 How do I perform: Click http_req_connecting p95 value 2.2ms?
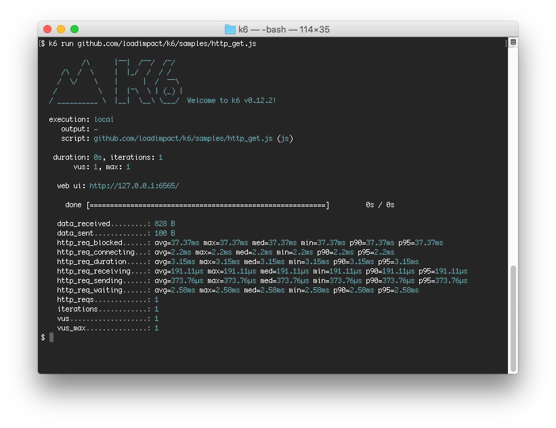click(384, 253)
